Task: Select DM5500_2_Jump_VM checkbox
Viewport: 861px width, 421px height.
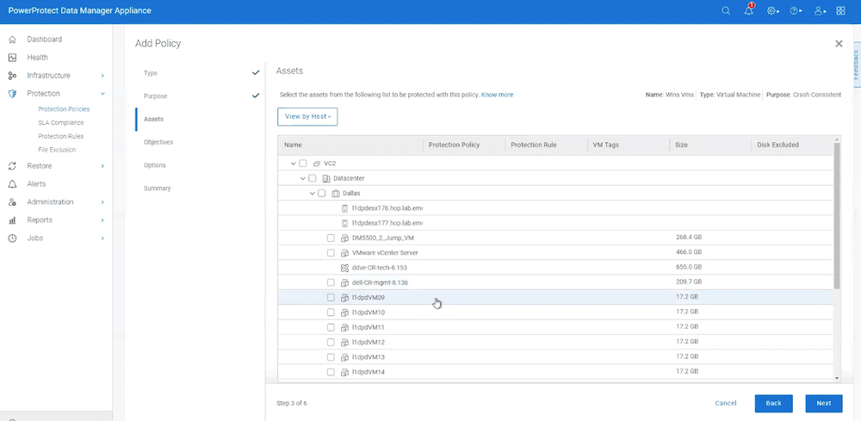Action: 331,238
